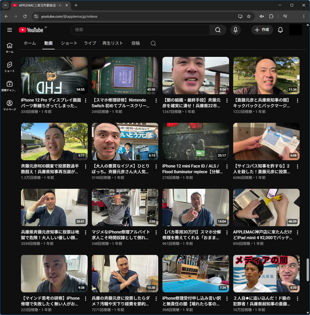Play the 6:08 envelope thumbnail

[266, 142]
